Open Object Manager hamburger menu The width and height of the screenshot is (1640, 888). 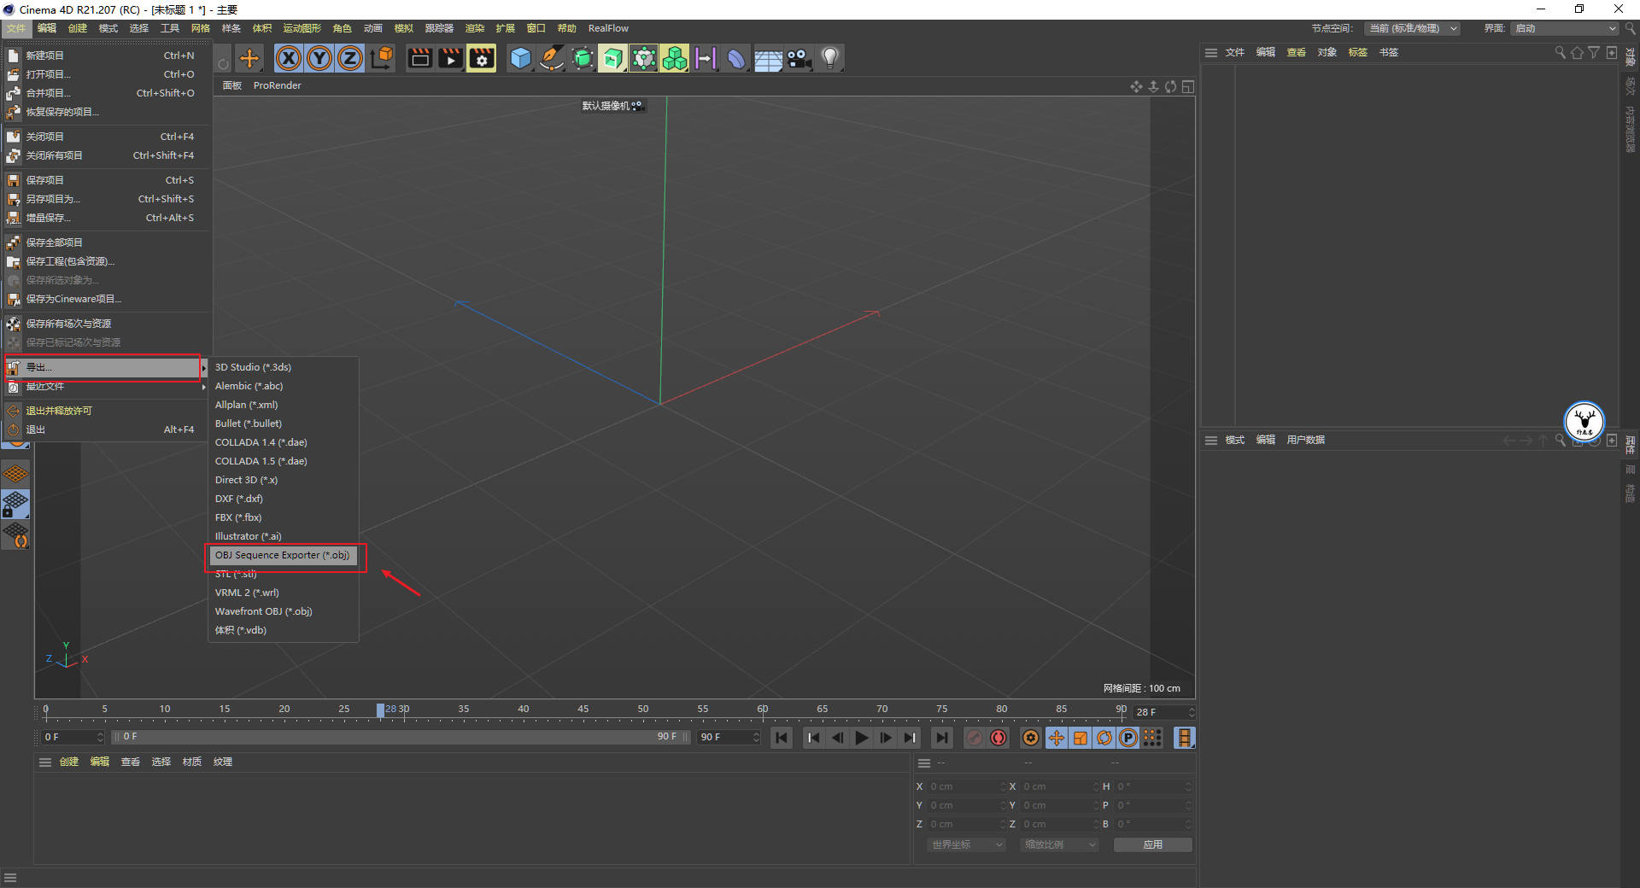(x=1211, y=53)
